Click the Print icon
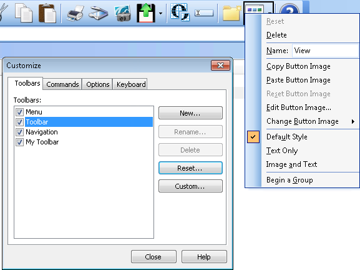 [x=75, y=13]
